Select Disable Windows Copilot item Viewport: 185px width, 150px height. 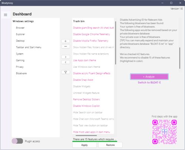[86, 106]
